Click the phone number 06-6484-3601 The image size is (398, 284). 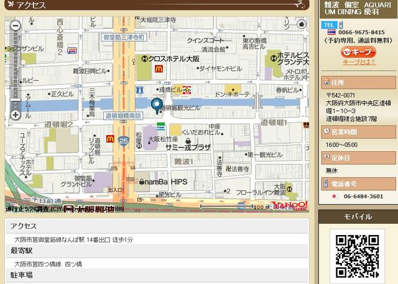click(363, 197)
